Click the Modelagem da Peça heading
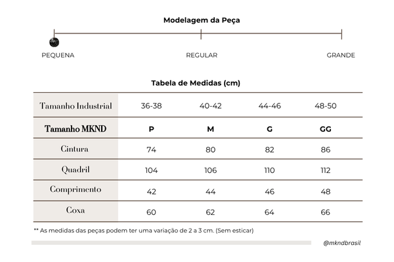The width and height of the screenshot is (394, 262). point(202,20)
